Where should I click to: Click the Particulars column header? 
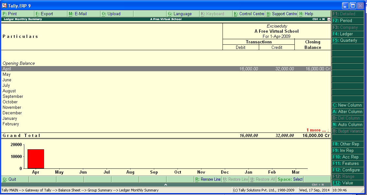click(x=20, y=37)
